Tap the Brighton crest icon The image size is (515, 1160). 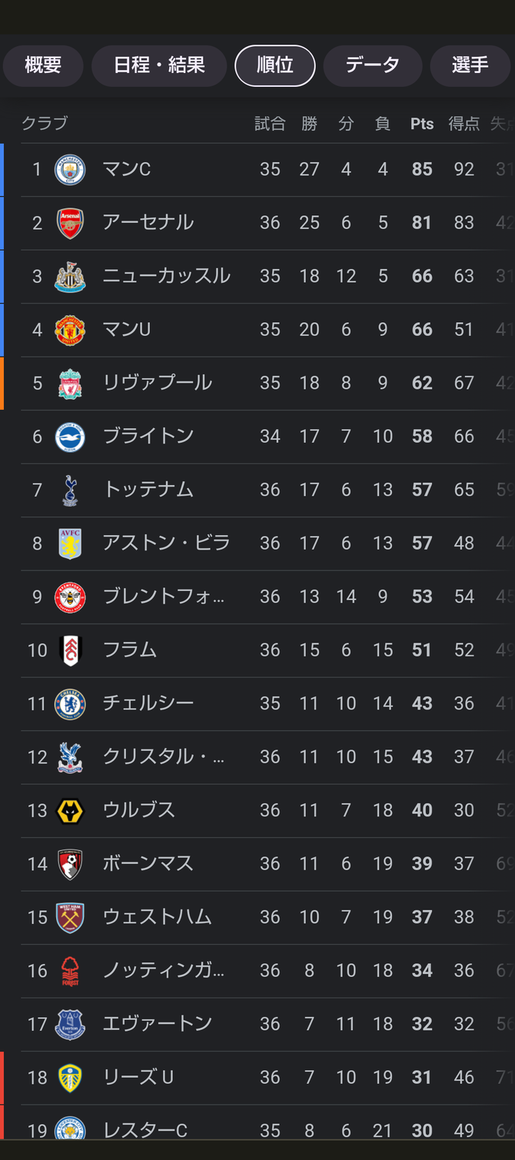[70, 437]
